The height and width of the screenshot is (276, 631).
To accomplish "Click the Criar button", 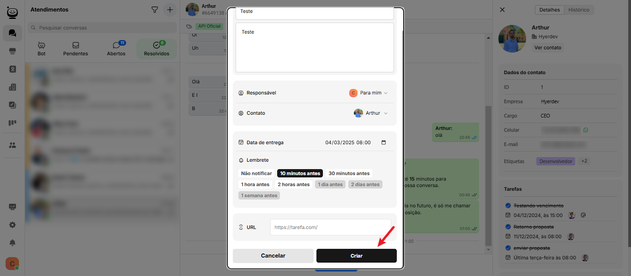I will 356,256.
